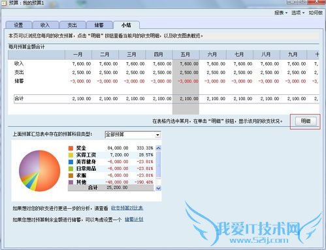Screen dimensions: 326x250
Task: Select the 四月 column header
Action: pos(159,54)
